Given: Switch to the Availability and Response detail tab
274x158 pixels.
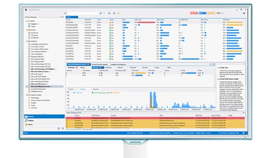Looking at the screenshot, I should pos(118,64).
